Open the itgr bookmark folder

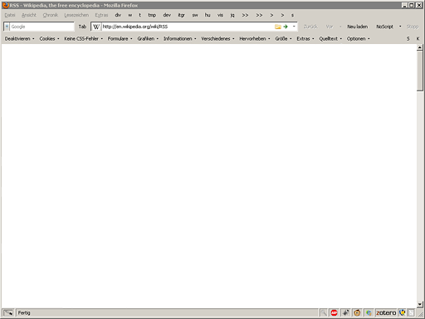coord(181,15)
